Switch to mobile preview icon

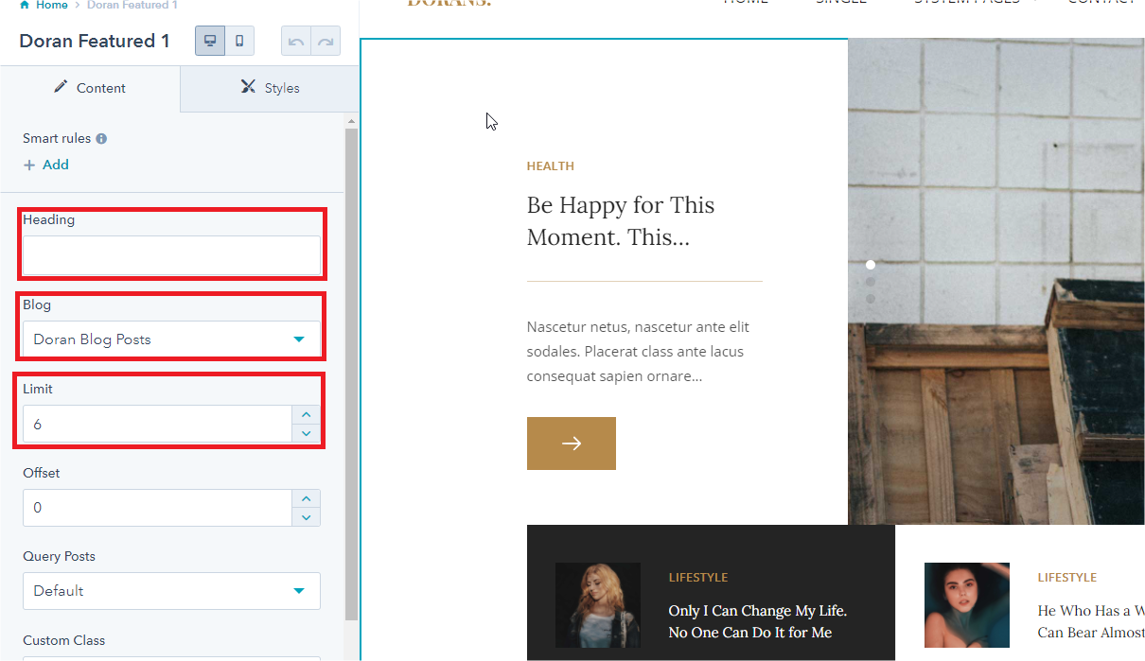(239, 42)
